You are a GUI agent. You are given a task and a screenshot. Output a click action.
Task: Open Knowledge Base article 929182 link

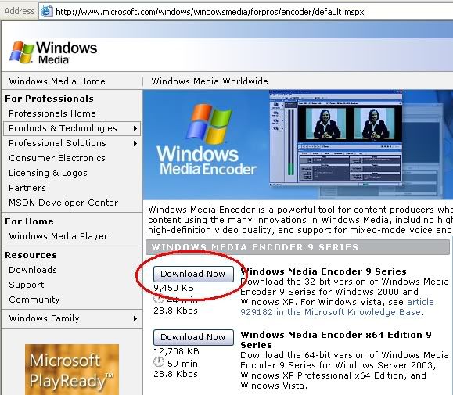[x=337, y=307]
